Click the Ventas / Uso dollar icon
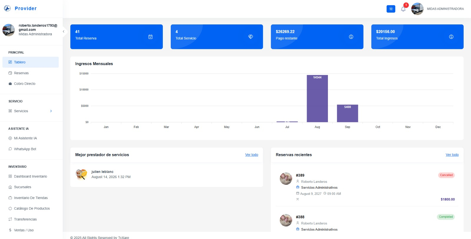 (x=10, y=230)
